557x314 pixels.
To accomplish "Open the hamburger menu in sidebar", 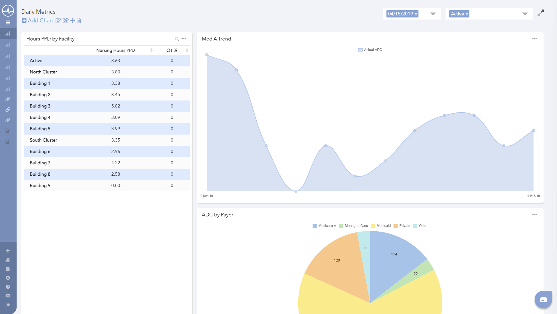I will click(8, 22).
